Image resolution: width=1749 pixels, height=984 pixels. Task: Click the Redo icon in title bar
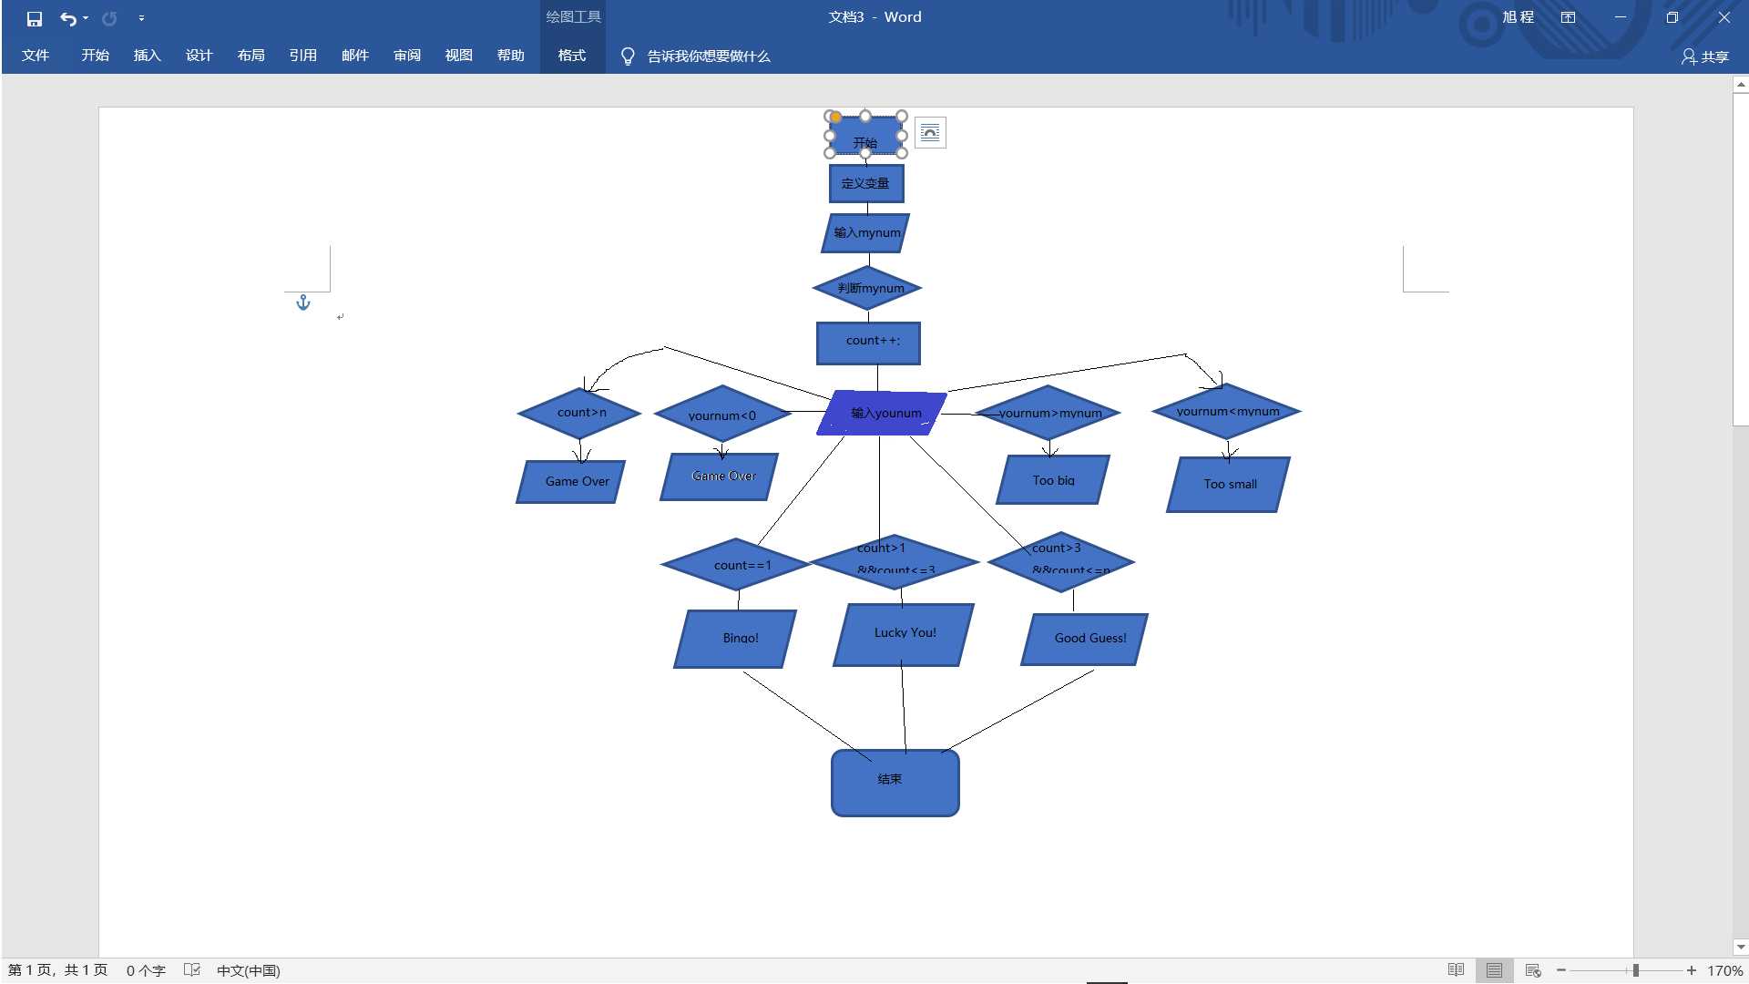[109, 18]
